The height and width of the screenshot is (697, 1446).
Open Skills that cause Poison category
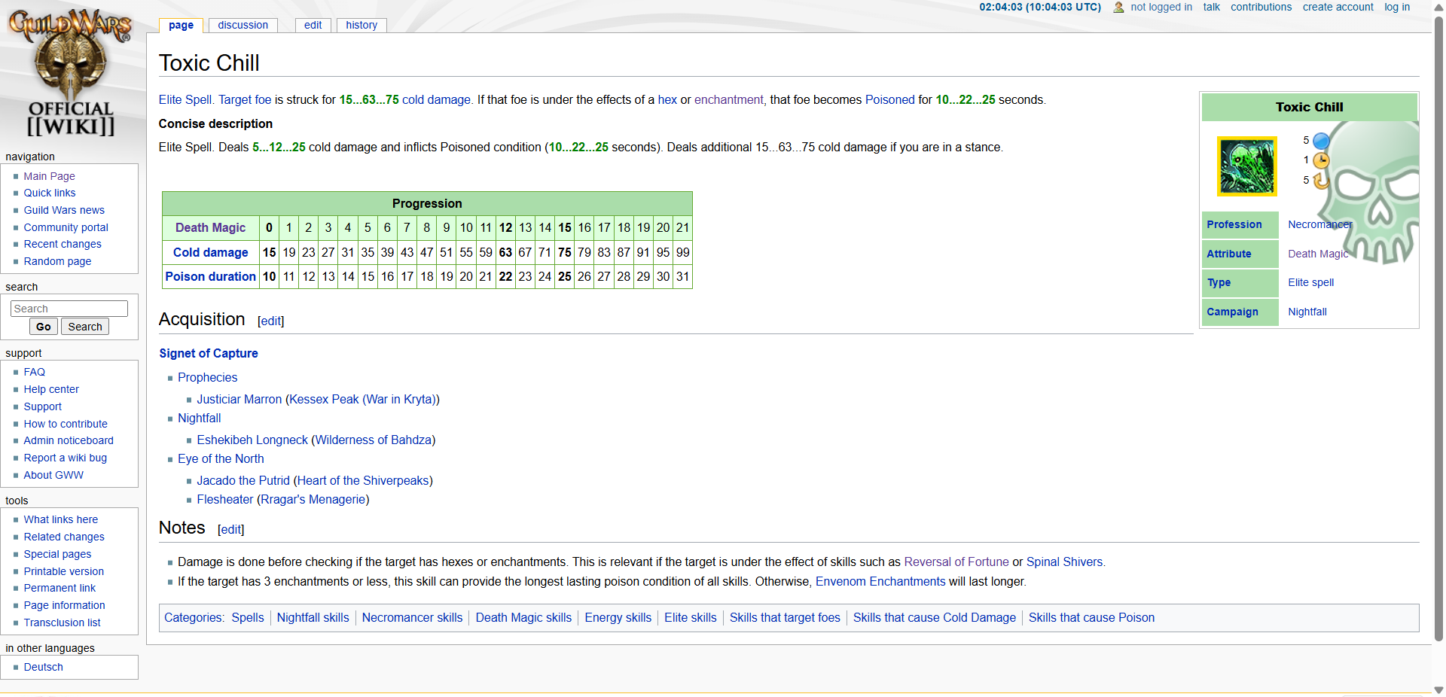(x=1091, y=618)
